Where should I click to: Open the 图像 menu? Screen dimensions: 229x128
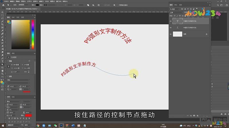click(x=18, y=1)
